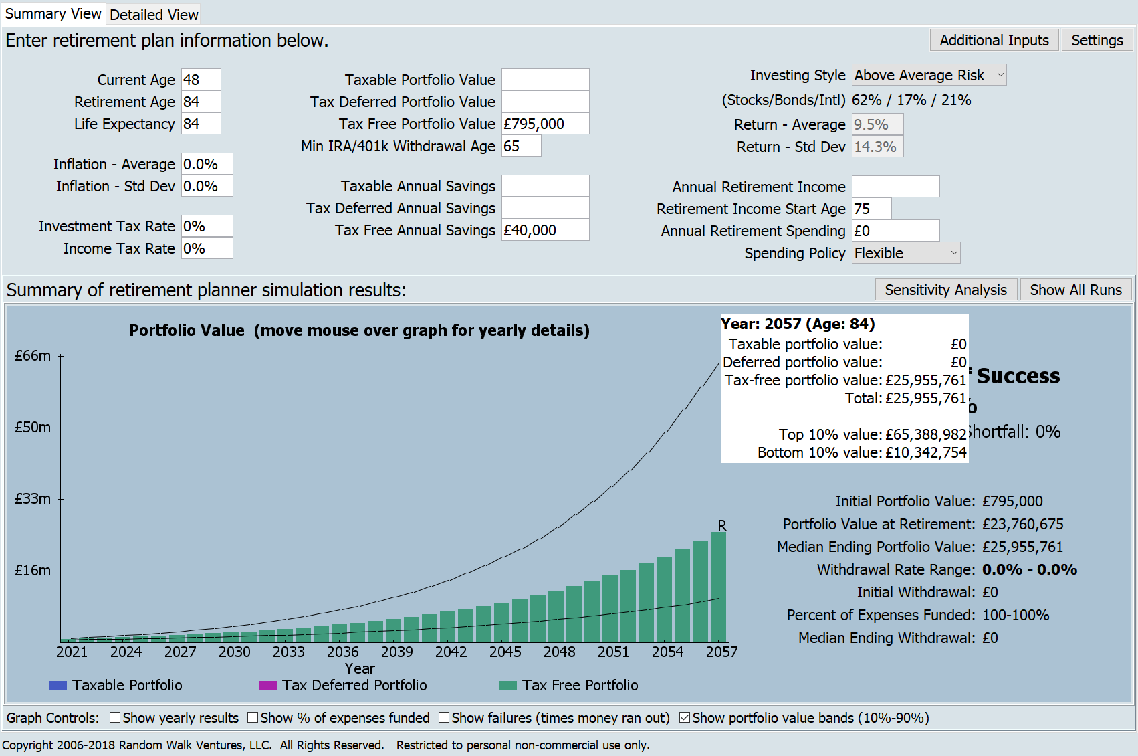The image size is (1138, 756).
Task: Open the Sensitivity Analysis
Action: click(945, 290)
